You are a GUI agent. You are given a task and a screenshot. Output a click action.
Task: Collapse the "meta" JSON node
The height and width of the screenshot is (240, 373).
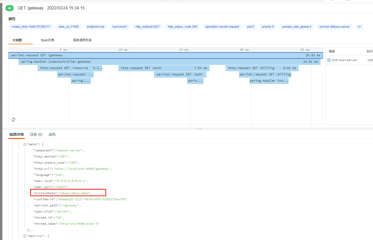point(25,144)
